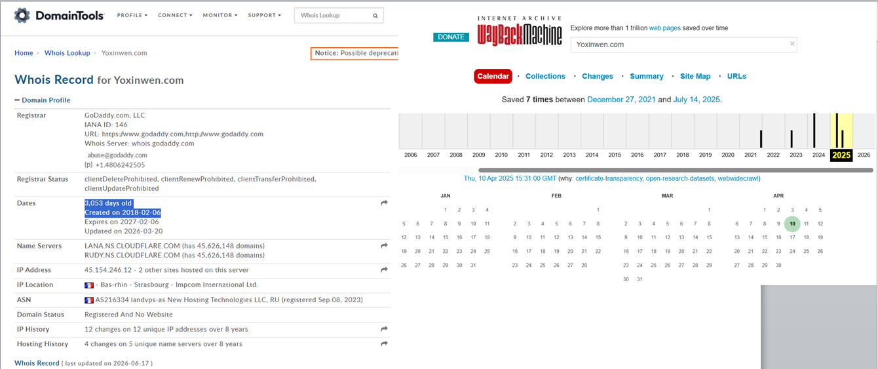Image resolution: width=878 pixels, height=369 pixels.
Task: Click the share arrow in Hosting History row
Action: point(384,343)
